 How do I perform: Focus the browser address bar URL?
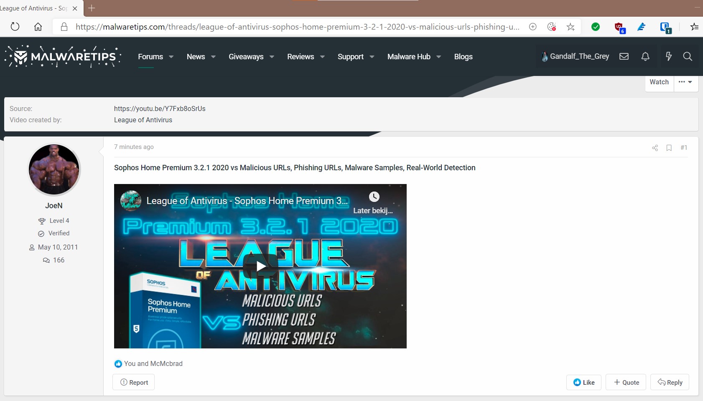(297, 27)
